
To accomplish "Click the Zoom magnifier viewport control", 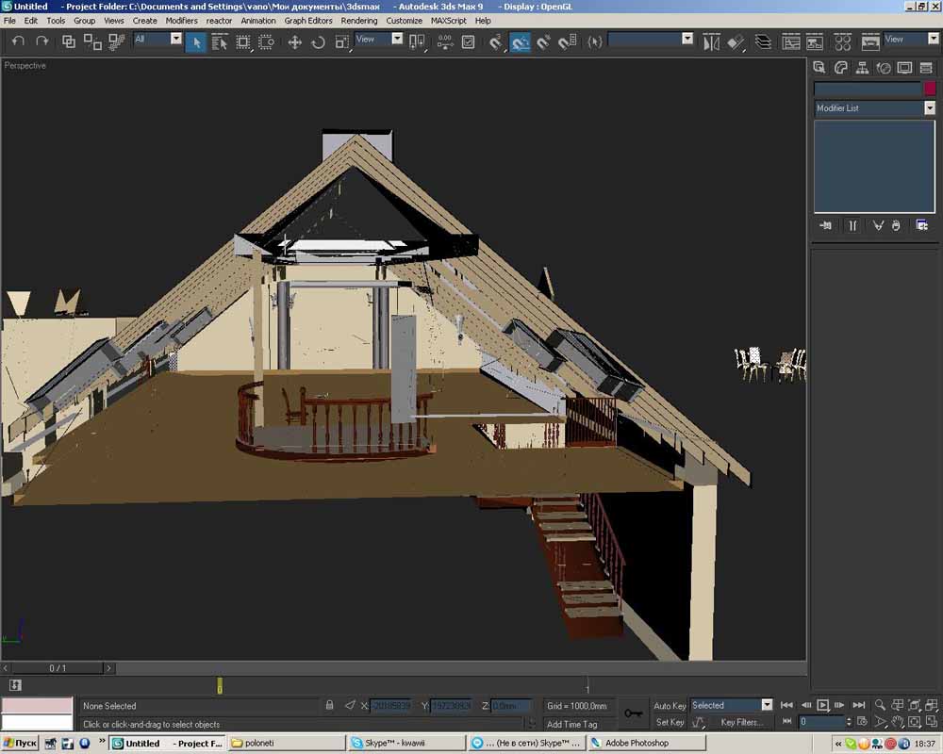I will pos(880,705).
